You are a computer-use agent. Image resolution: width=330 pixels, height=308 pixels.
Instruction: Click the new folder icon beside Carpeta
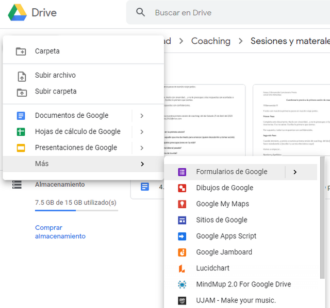tap(21, 51)
